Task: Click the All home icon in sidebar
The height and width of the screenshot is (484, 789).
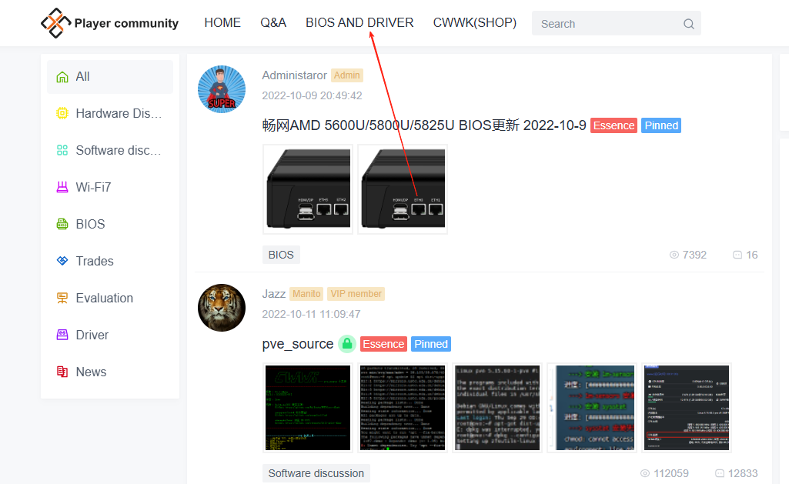Action: [x=62, y=77]
